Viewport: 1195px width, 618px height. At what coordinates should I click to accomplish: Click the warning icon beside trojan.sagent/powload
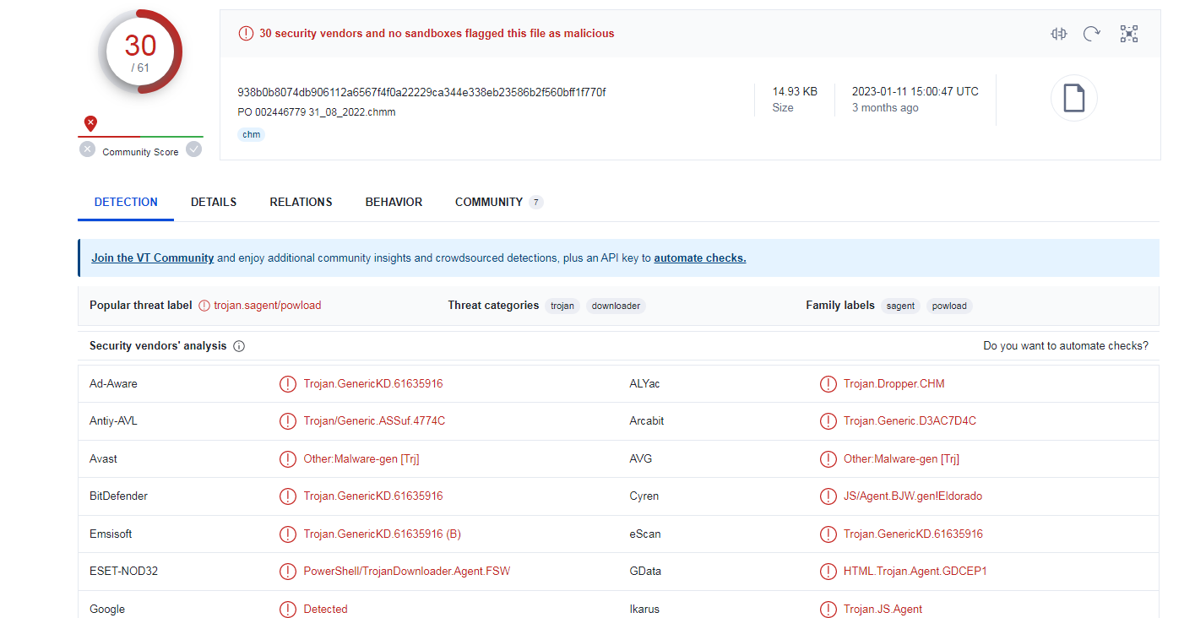[204, 306]
